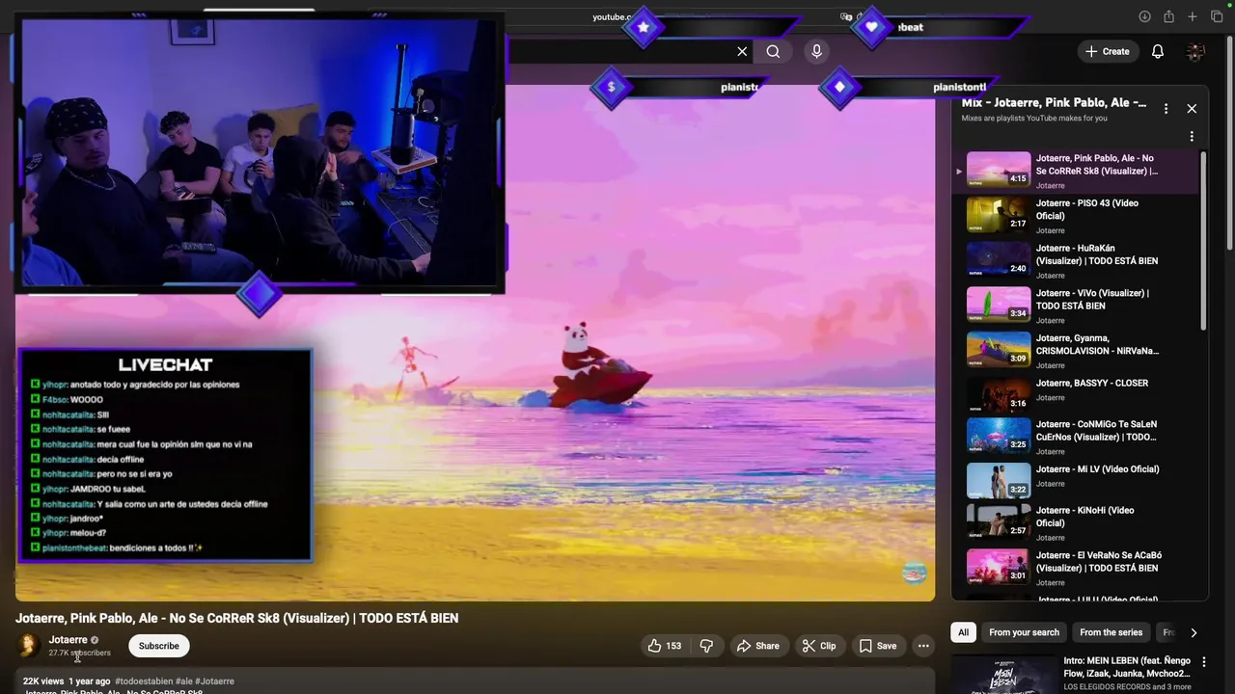Open the Mix playlist header options menu
The height and width of the screenshot is (694, 1235).
(x=1166, y=109)
